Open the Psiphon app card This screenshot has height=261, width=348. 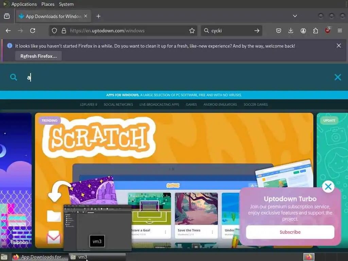tap(16, 180)
